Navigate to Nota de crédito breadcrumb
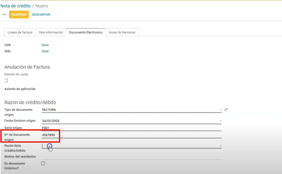The width and height of the screenshot is (282, 174). [x=16, y=6]
